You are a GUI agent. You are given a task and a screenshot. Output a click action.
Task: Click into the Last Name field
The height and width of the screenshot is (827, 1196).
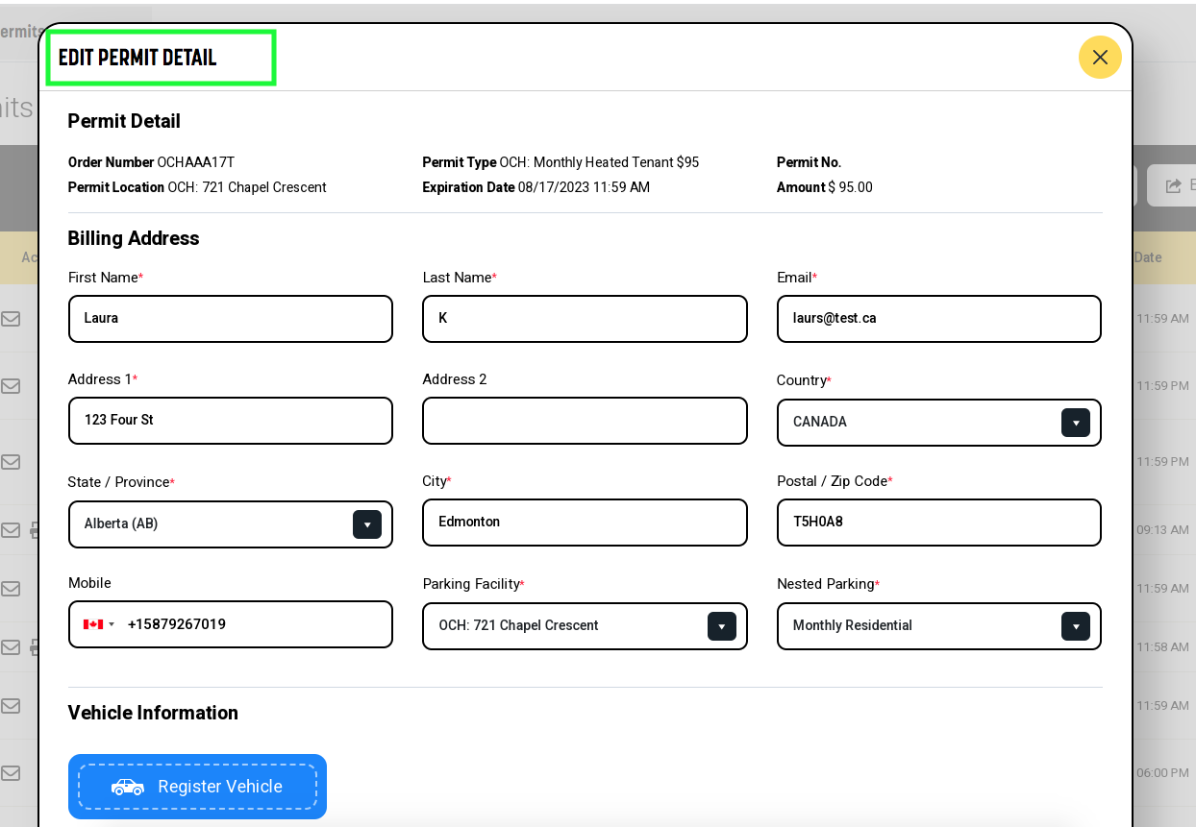[585, 319]
